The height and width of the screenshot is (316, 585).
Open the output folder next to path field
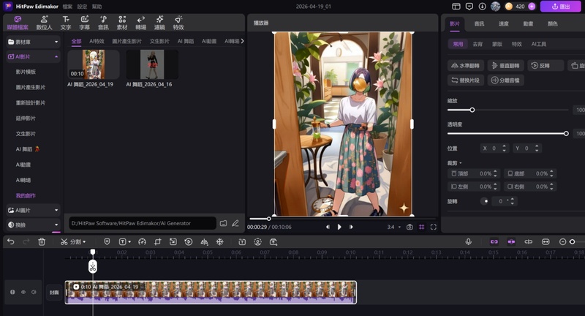coord(223,223)
